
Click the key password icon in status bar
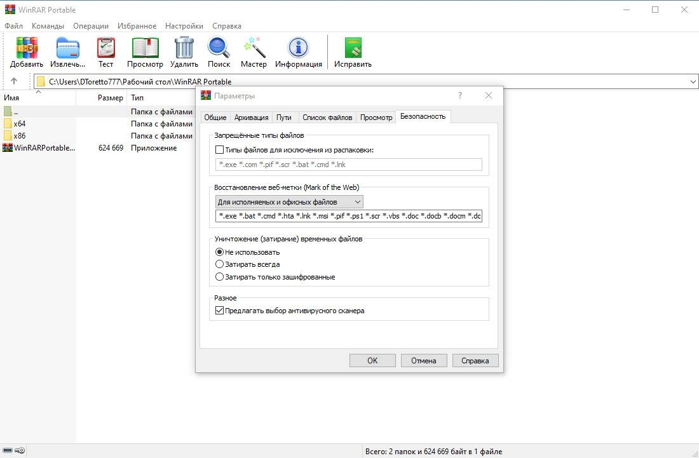pyautogui.click(x=20, y=450)
